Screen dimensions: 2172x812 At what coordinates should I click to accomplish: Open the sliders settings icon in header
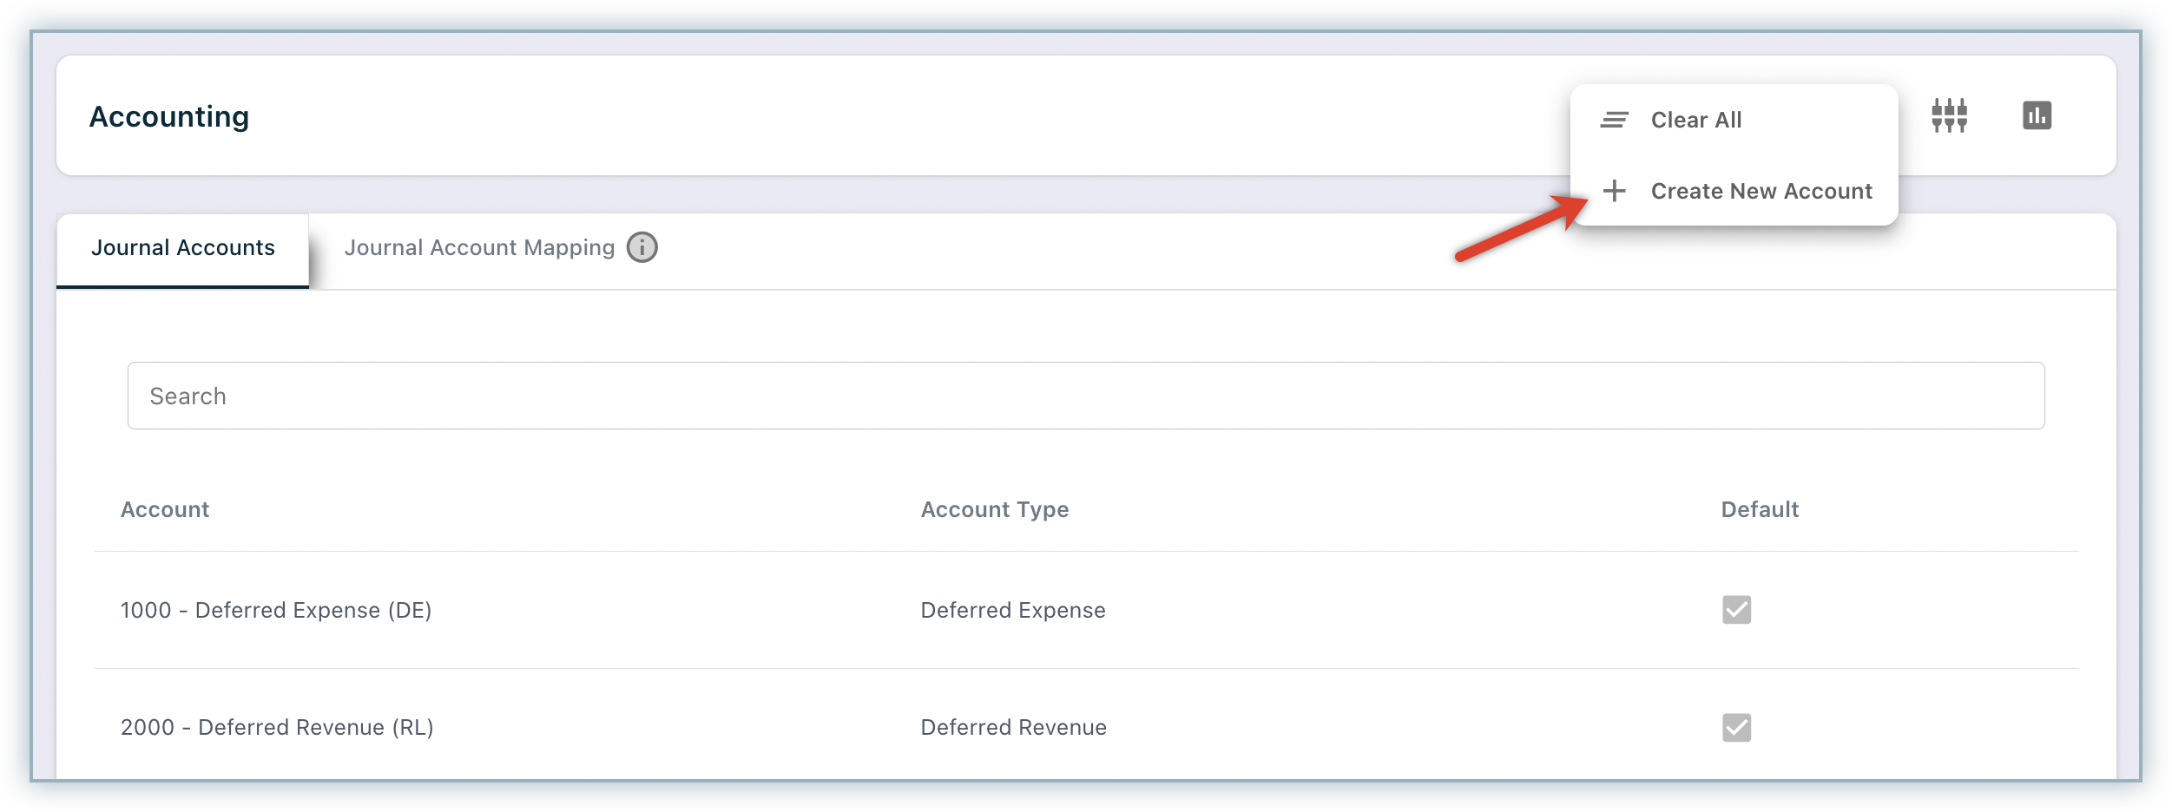(1949, 115)
